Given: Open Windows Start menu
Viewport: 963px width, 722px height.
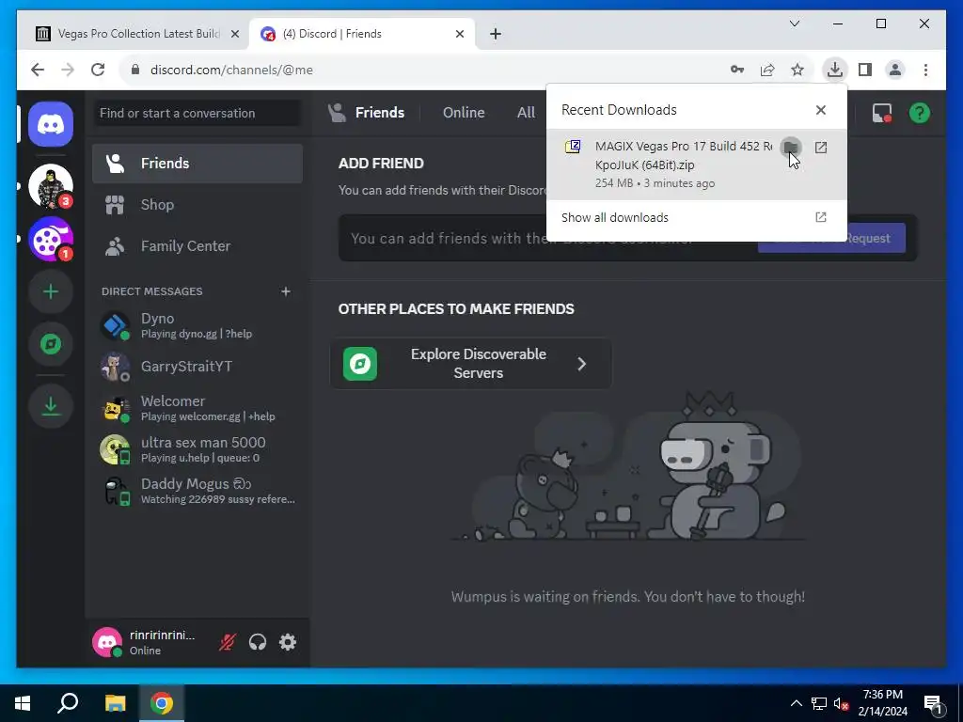Looking at the screenshot, I should pos(23,703).
